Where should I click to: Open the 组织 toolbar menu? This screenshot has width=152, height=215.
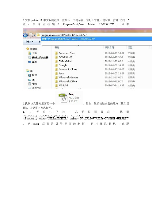click(29, 42)
